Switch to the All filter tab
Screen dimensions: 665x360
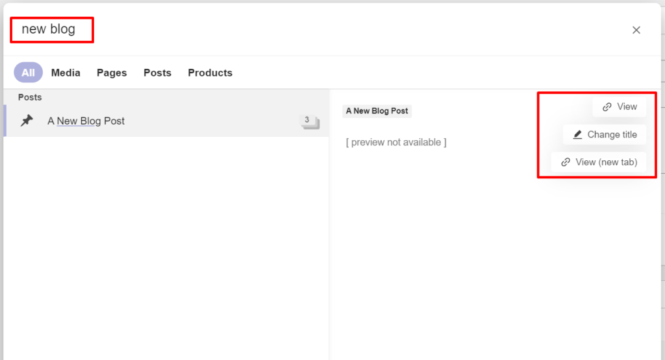(28, 73)
